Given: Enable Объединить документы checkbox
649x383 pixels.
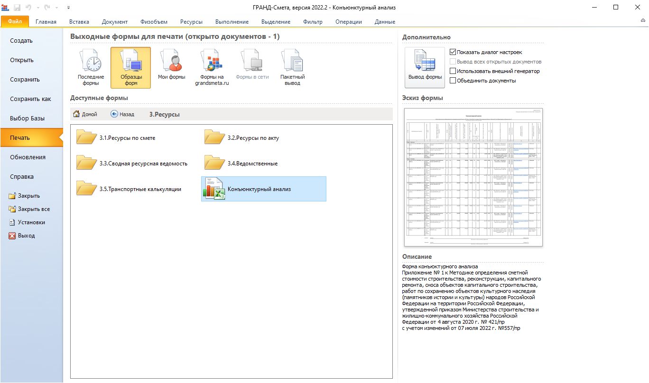Looking at the screenshot, I should pos(453,81).
